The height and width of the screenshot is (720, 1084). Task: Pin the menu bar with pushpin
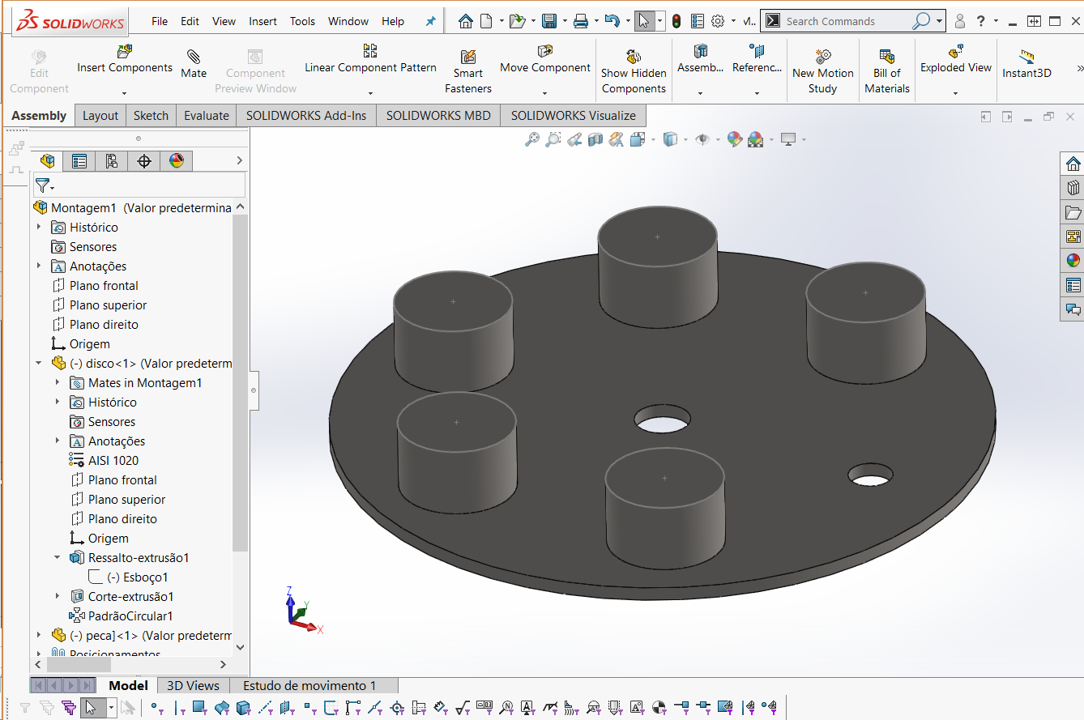tap(430, 22)
